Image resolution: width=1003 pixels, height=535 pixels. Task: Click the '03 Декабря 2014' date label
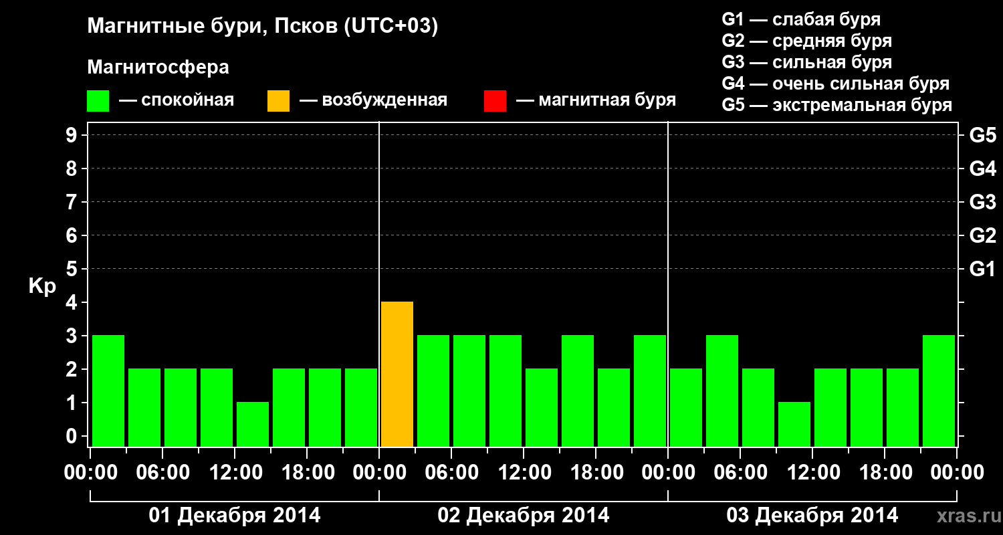tap(812, 516)
